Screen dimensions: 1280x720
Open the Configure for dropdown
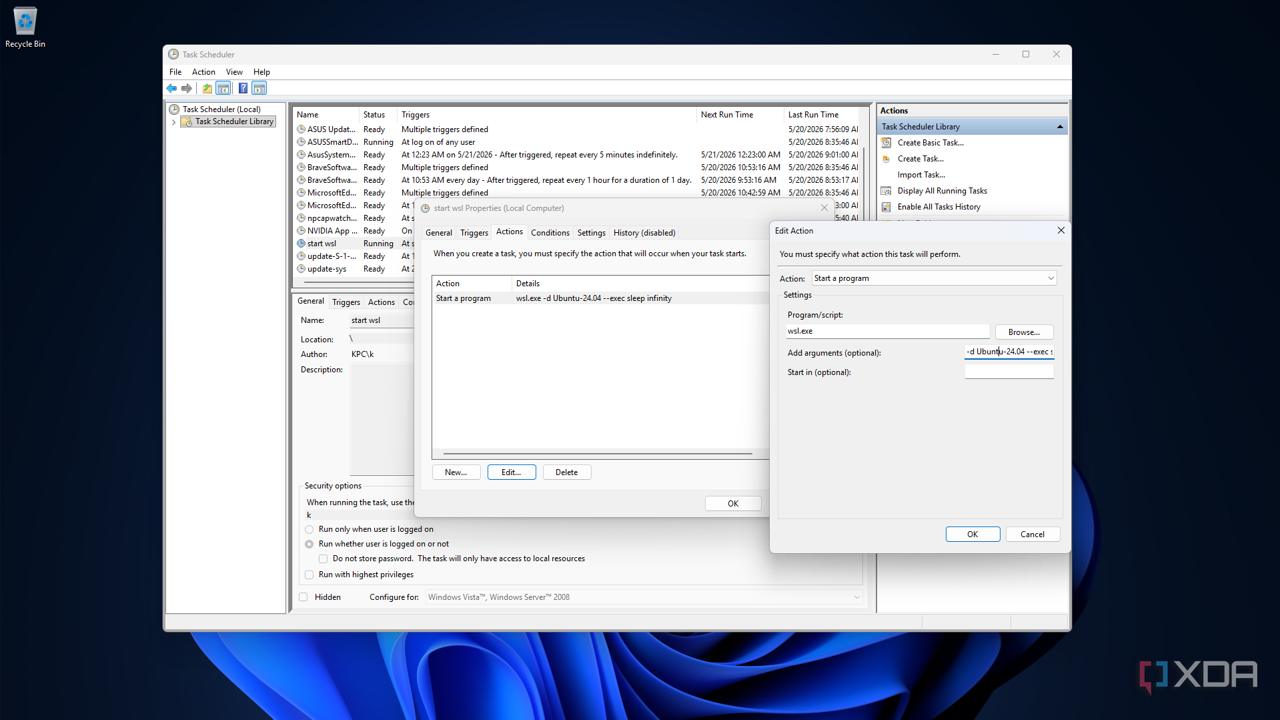coord(644,597)
